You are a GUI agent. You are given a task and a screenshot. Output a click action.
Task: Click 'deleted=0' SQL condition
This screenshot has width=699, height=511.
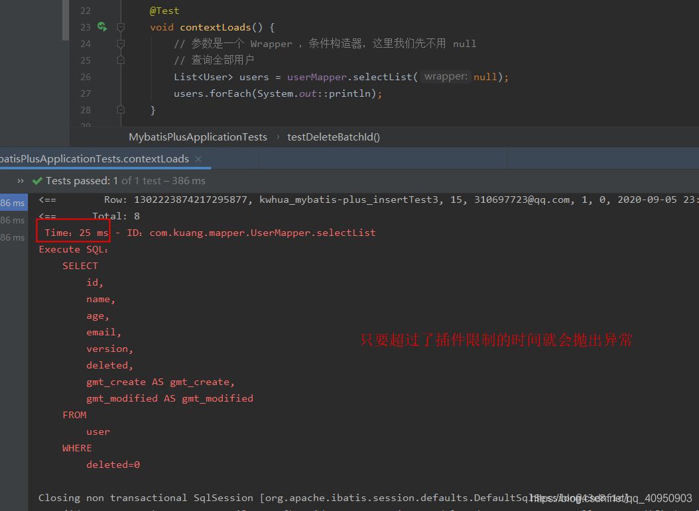113,465
